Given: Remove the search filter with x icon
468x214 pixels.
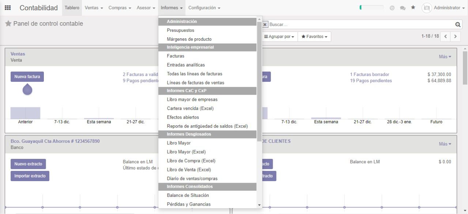Looking at the screenshot, I should pyautogui.click(x=265, y=24).
